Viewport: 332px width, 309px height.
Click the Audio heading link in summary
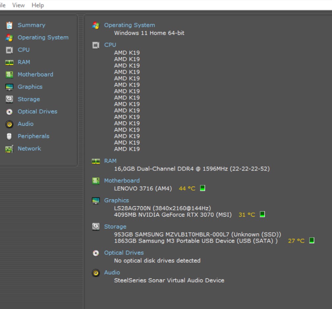point(112,272)
